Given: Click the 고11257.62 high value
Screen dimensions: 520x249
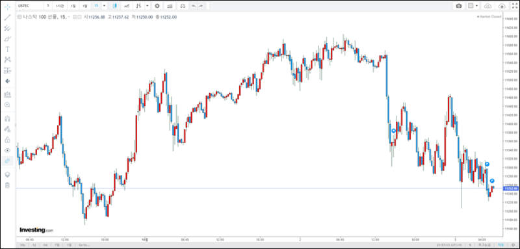Looking at the screenshot, I should pyautogui.click(x=118, y=17).
